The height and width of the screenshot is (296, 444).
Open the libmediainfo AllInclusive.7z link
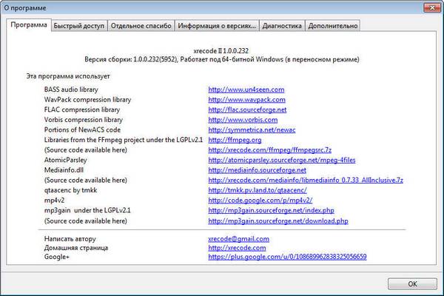306,180
